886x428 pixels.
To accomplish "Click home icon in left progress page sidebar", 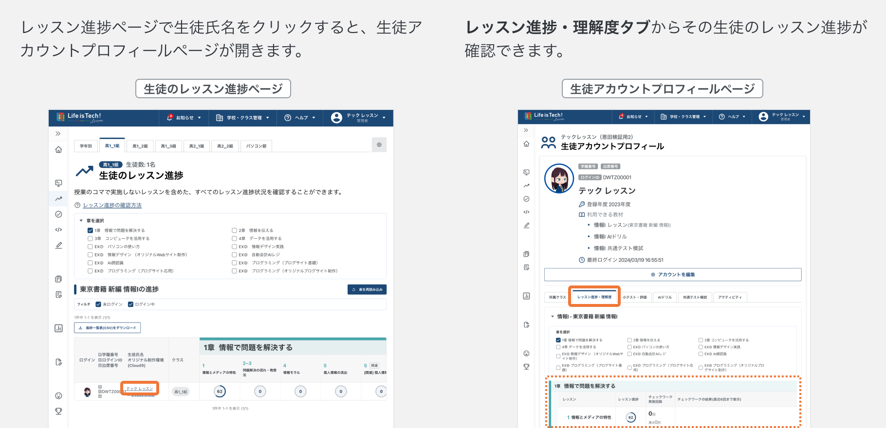I will click(x=58, y=150).
